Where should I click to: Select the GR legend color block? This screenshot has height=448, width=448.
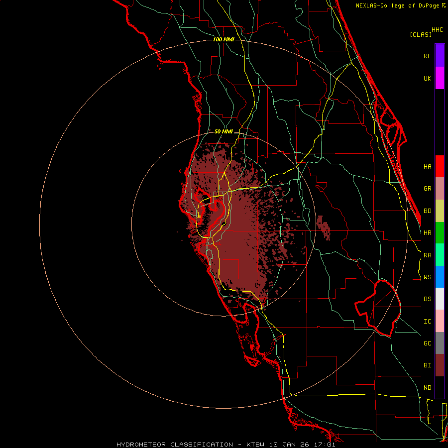point(440,188)
